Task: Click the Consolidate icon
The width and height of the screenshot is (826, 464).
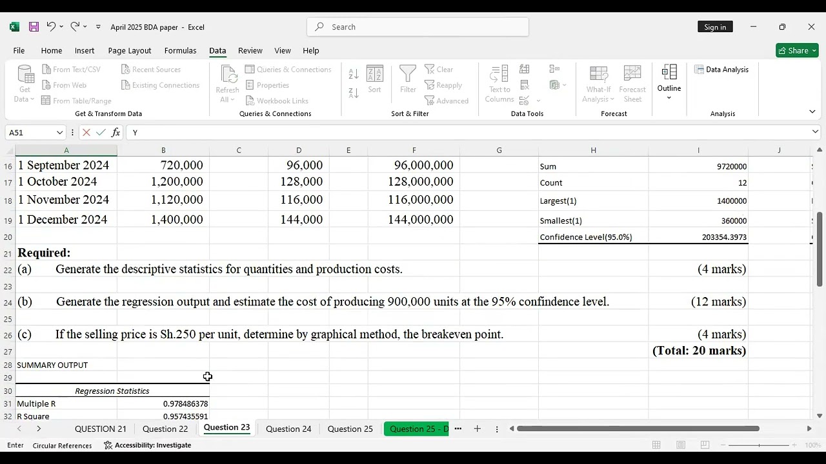Action: tap(554, 70)
